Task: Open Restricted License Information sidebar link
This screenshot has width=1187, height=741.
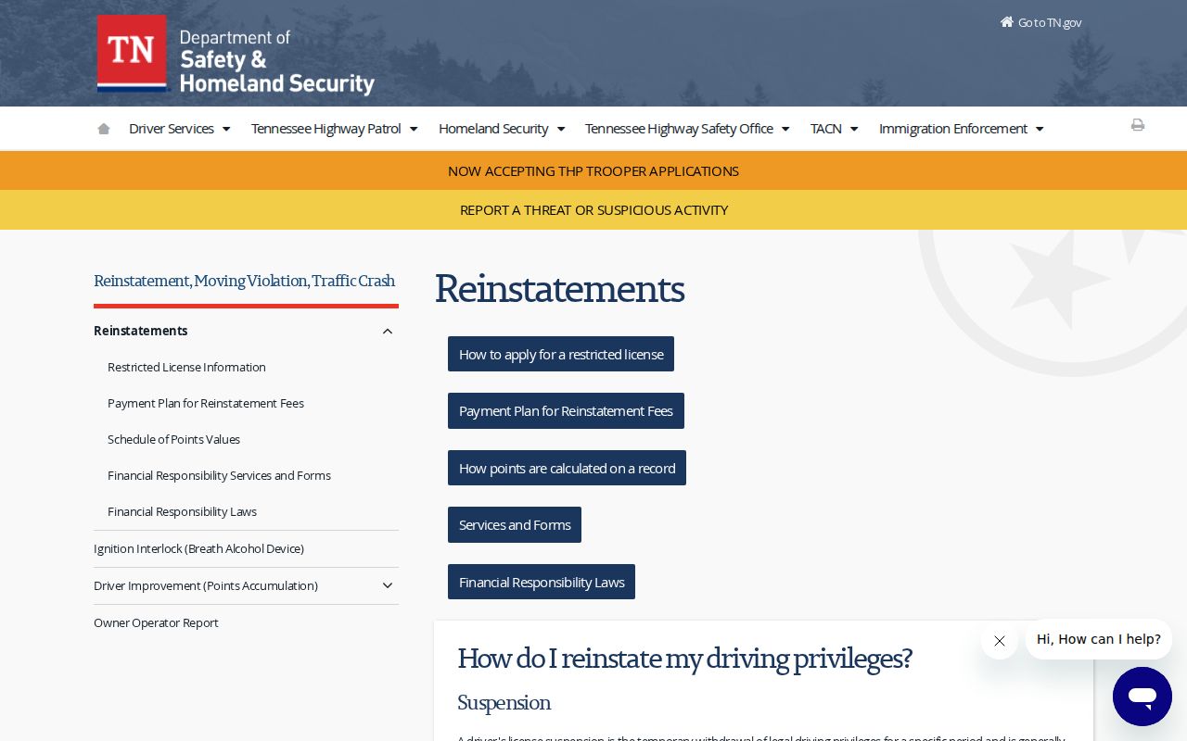Action: pyautogui.click(x=186, y=368)
